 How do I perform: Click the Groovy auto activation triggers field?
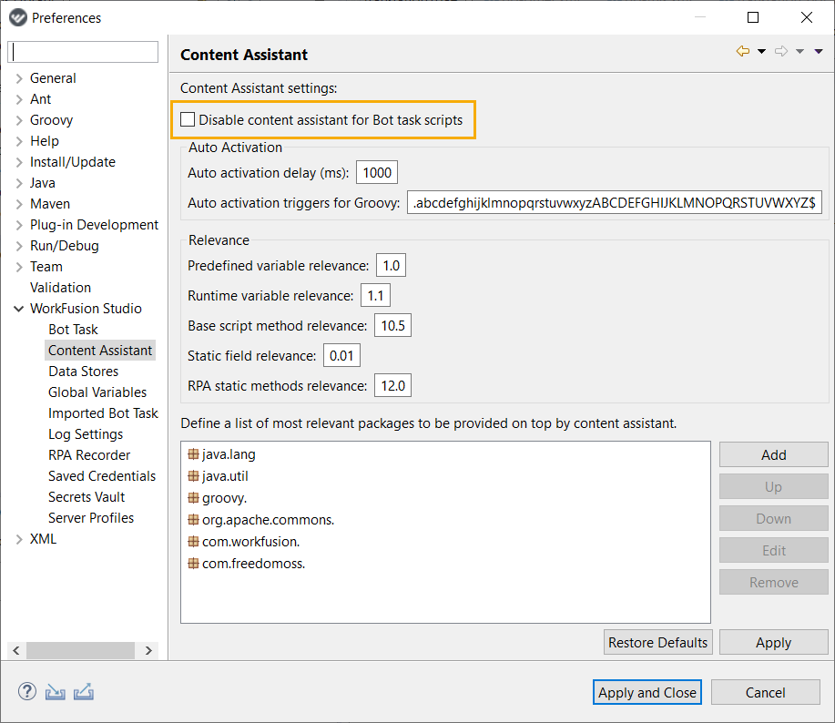point(614,203)
